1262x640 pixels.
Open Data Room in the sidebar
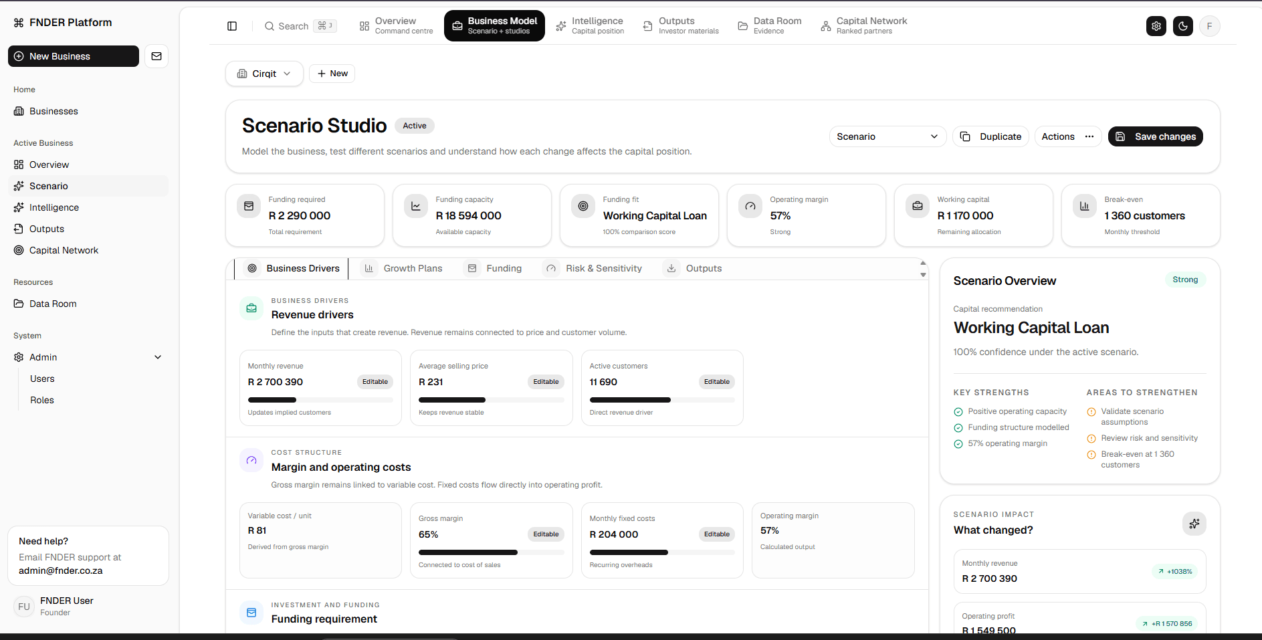[x=88, y=304]
